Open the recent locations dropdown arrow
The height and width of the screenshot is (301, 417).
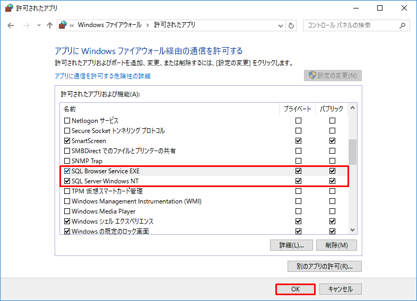[39, 25]
